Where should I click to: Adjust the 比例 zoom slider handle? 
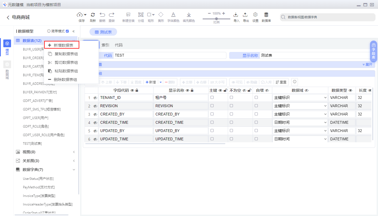pyautogui.click(x=216, y=19)
